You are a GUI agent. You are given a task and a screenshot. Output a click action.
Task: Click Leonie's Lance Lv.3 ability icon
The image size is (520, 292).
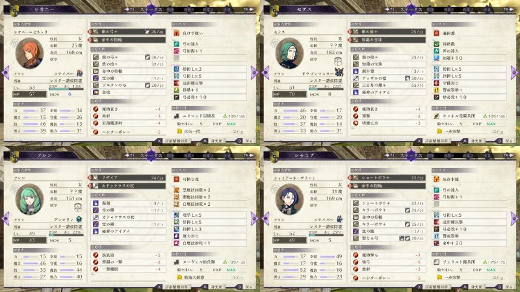(177, 69)
